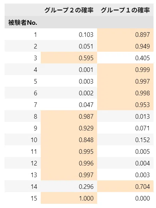Select the 被験者No. index header
This screenshot has width=156, height=208.
click(x=23, y=22)
